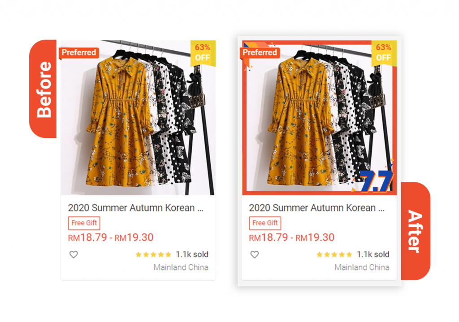This screenshot has height=322, width=459.
Task: Click the RM18.79 price on Before card
Action: (x=87, y=237)
